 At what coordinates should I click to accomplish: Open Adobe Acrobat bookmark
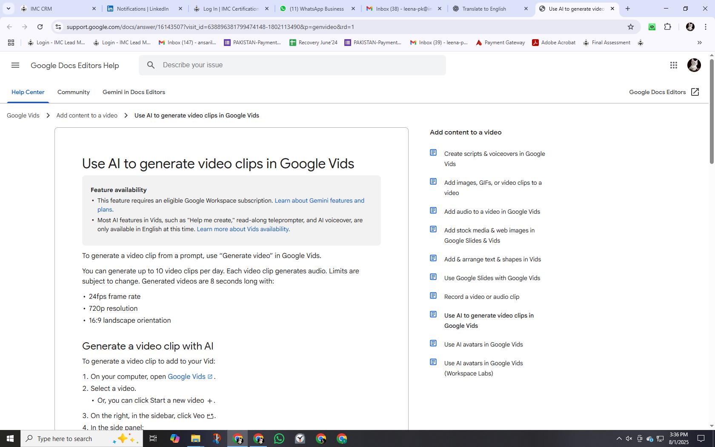click(x=554, y=43)
